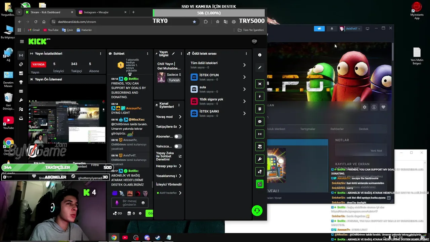Toggle the broadcast signal widget icon in the right toolbar
The width and height of the screenshot is (430, 242).
pos(260,134)
